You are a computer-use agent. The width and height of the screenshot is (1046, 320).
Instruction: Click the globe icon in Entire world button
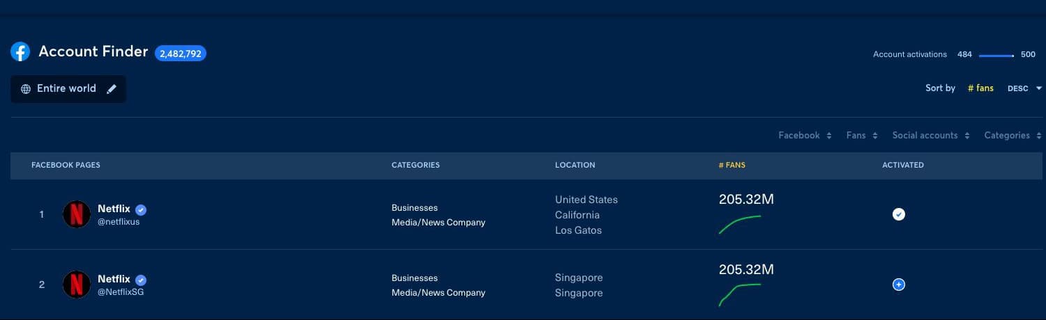26,89
